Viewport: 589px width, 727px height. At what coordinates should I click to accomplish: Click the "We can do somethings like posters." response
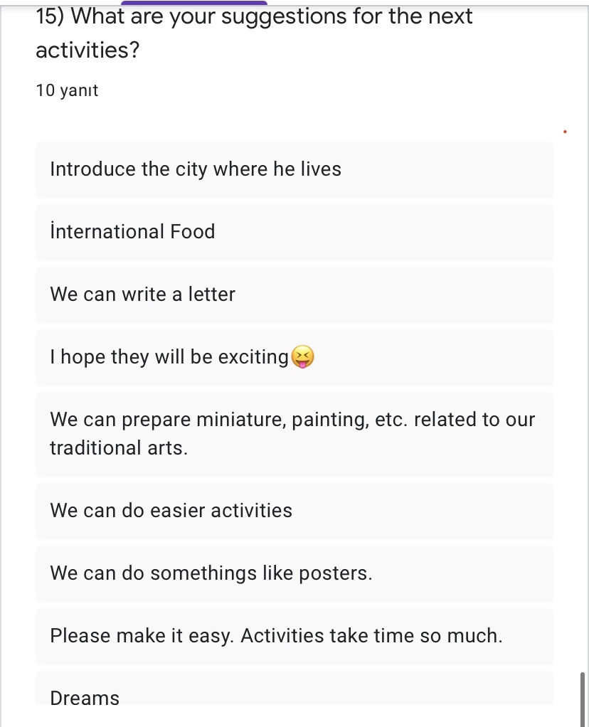click(211, 573)
